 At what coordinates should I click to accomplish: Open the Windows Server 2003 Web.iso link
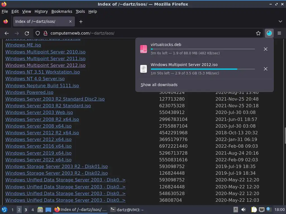click(39, 113)
